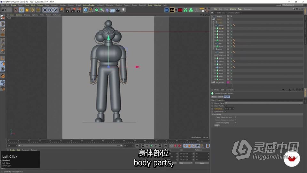Toggle the SHOES object enable checkmark

[231, 34]
